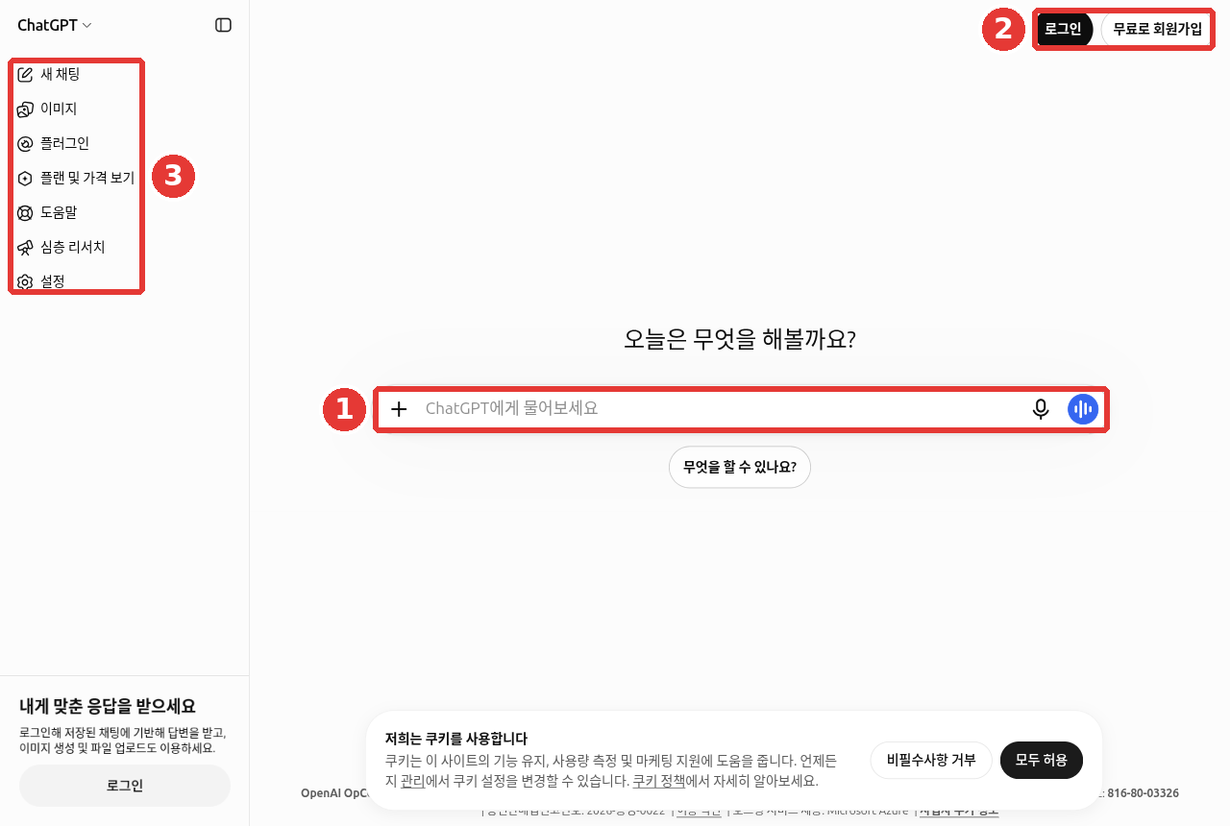
Task: Click the gray 로그인 button in the sidebar
Action: 125,786
